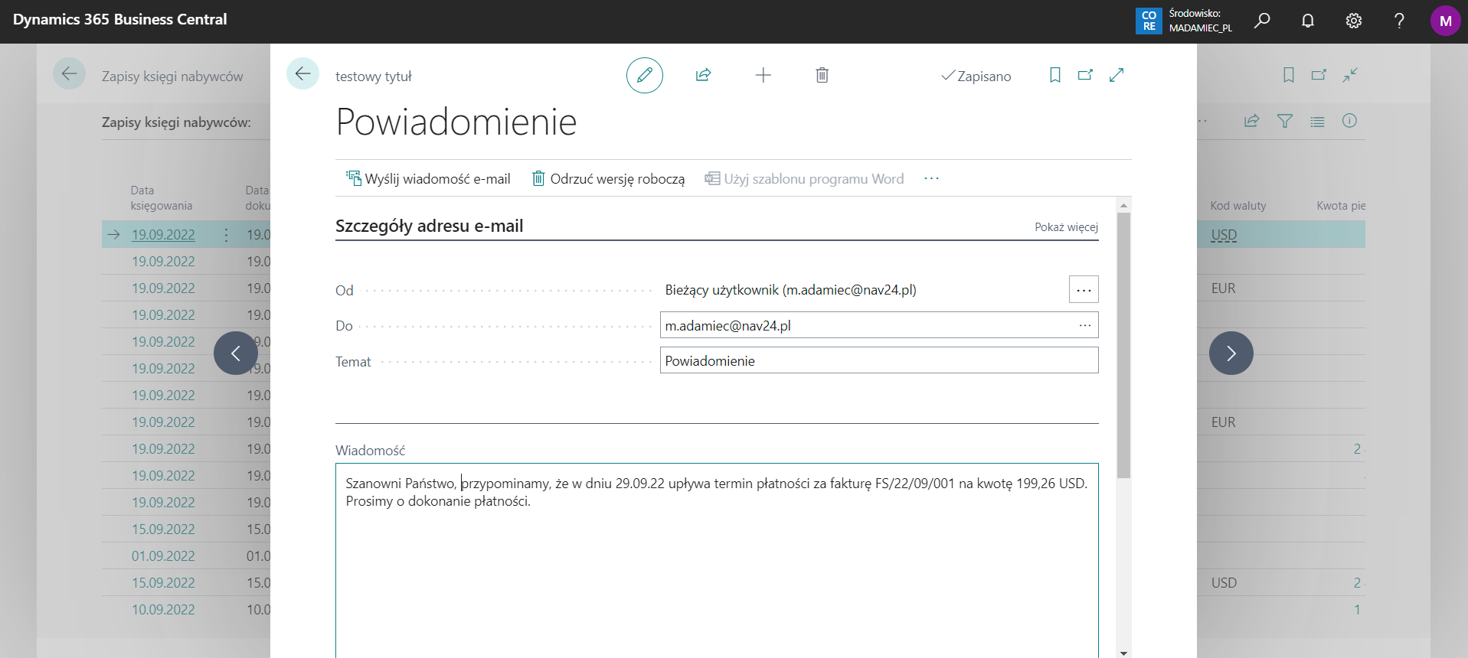Open the Od field lookup ellipsis button

[1084, 290]
